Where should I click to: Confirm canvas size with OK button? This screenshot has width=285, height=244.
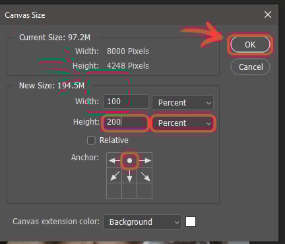click(x=250, y=45)
